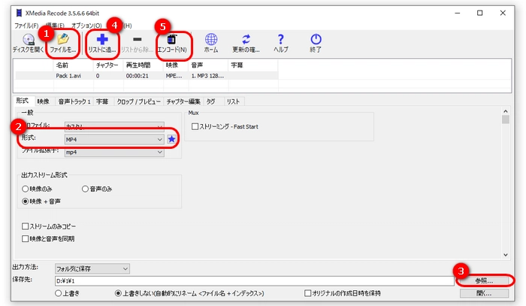
Task: Check for updates via the 更新の確... icon
Action: (245, 41)
